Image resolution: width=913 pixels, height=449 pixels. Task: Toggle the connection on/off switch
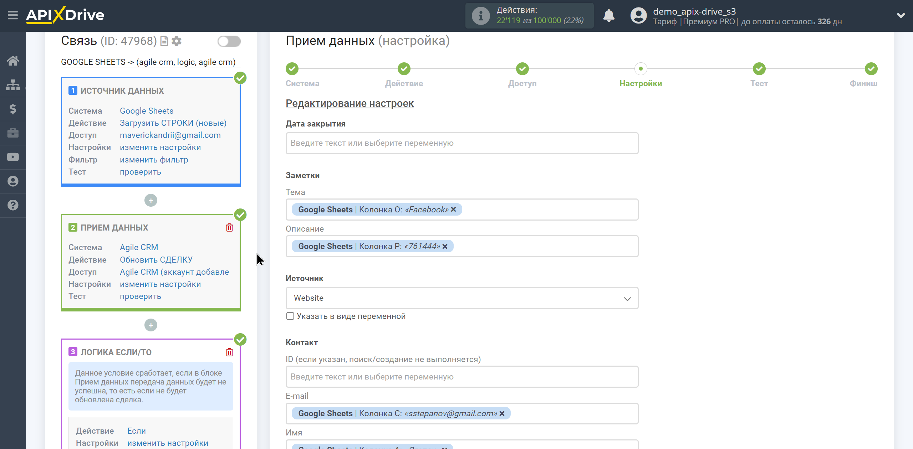229,41
